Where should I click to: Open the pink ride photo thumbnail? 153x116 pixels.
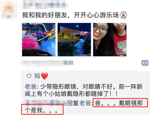pyautogui.click(x=39, y=40)
